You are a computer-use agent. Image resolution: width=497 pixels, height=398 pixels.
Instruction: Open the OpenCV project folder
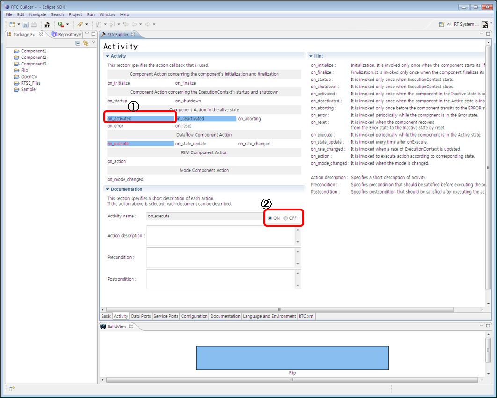26,77
